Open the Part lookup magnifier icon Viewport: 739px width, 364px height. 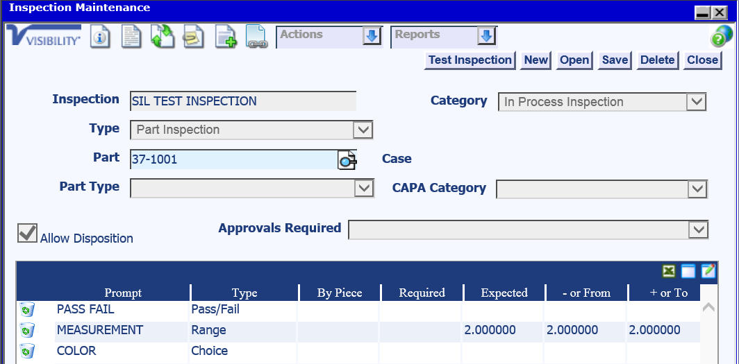coord(347,160)
